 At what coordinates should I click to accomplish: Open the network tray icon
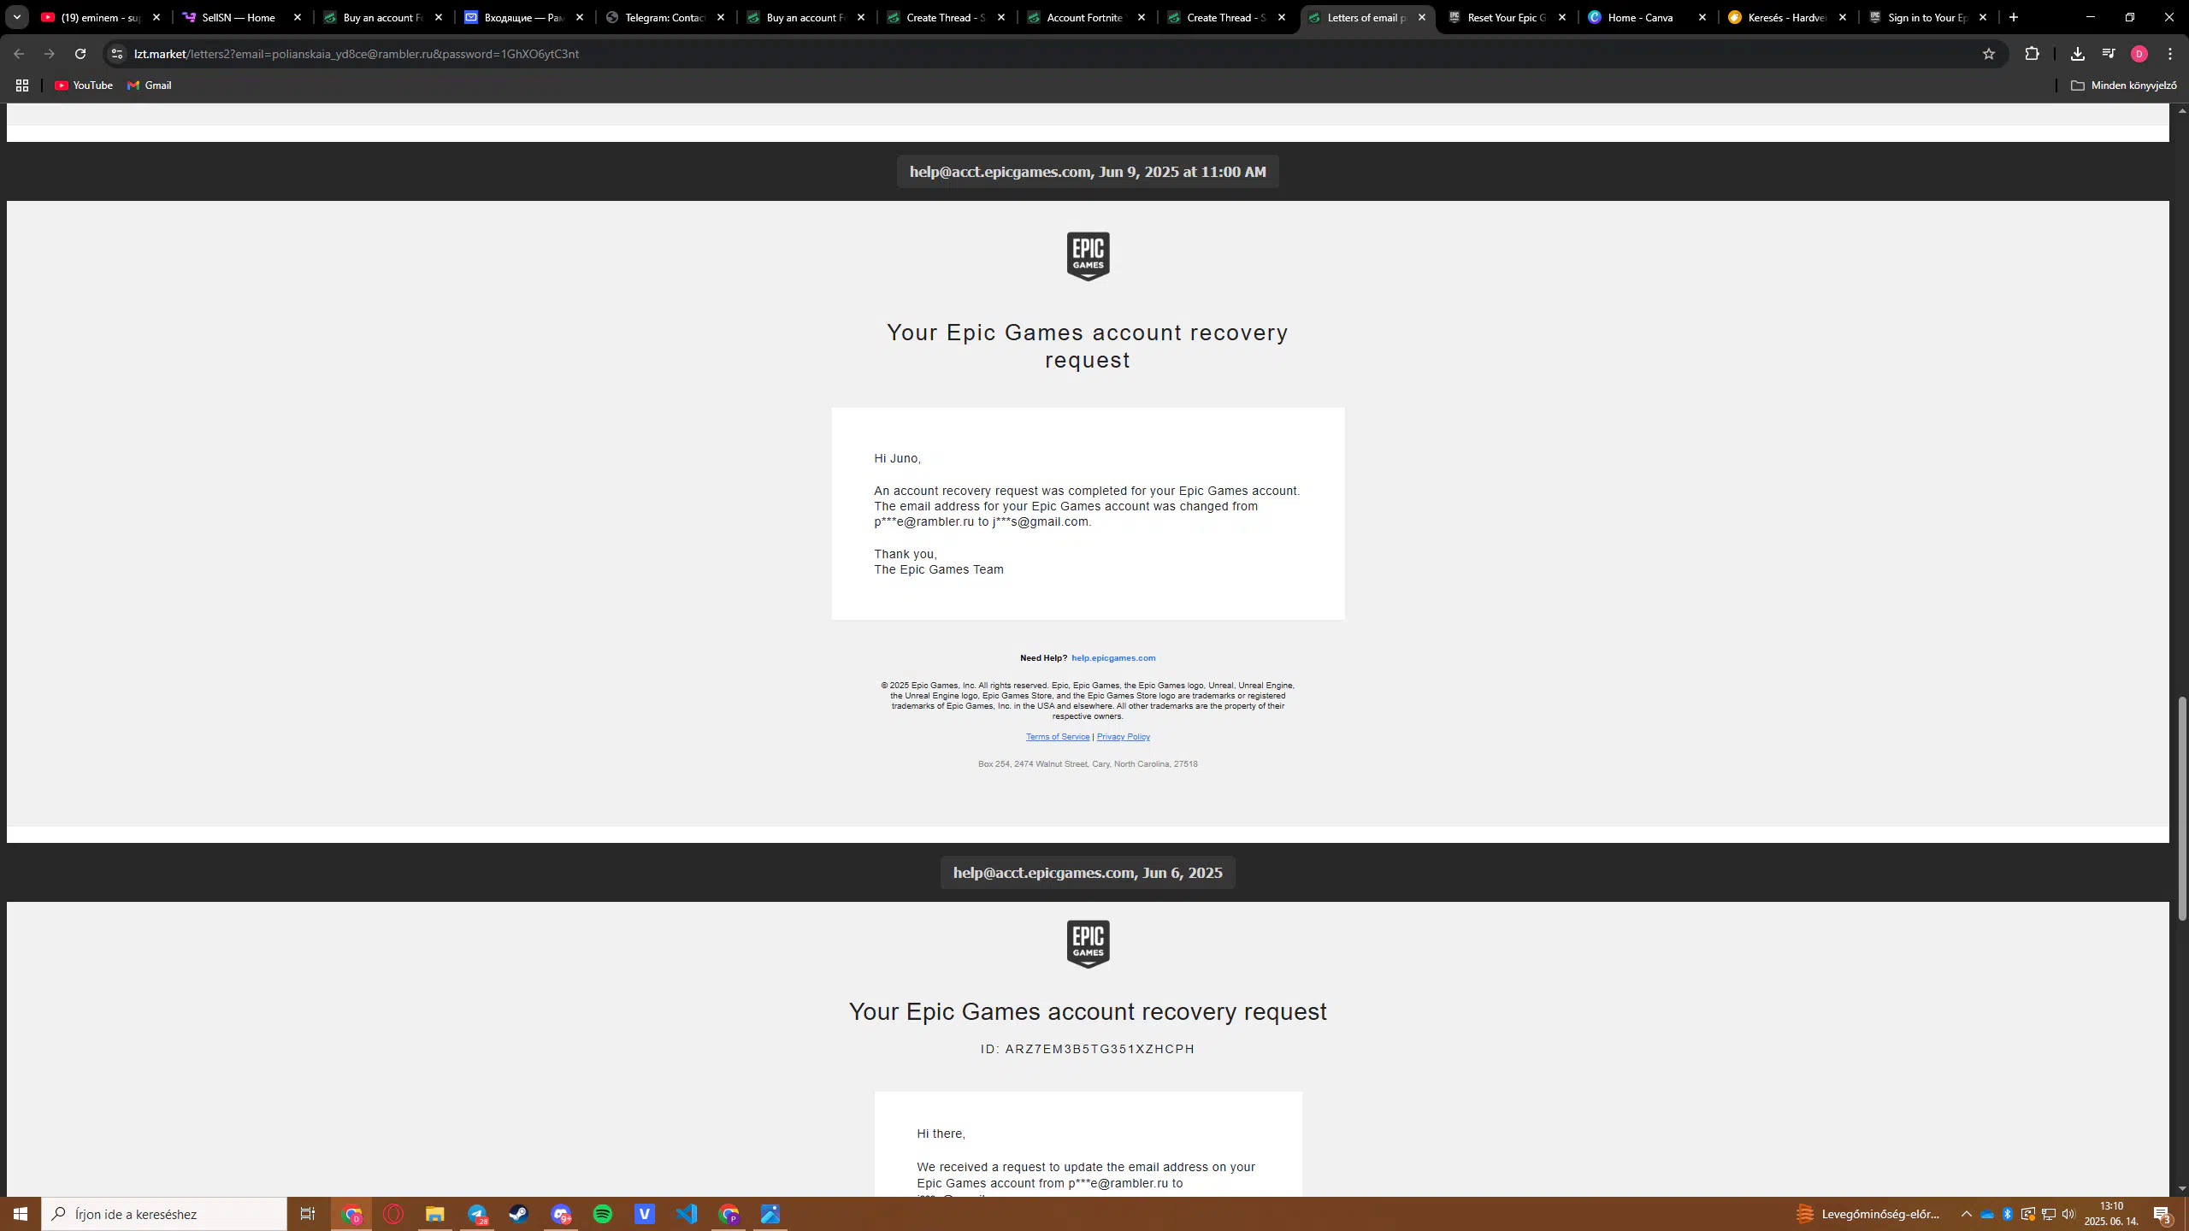(x=2049, y=1214)
